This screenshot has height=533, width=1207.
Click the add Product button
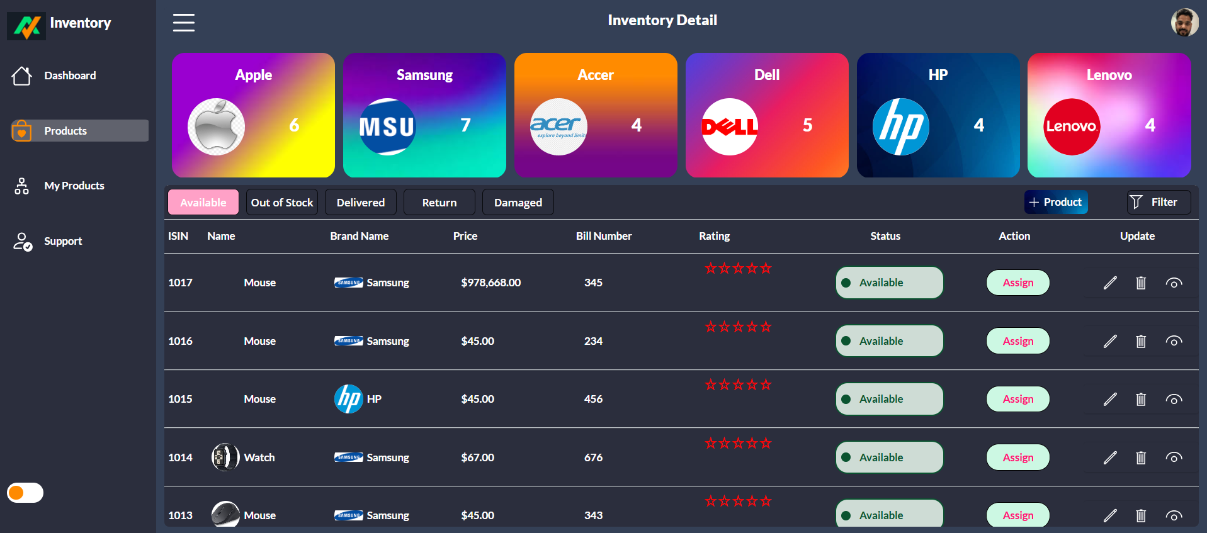point(1055,202)
